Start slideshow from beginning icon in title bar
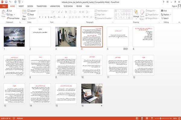181x120 pixels. point(19,2)
